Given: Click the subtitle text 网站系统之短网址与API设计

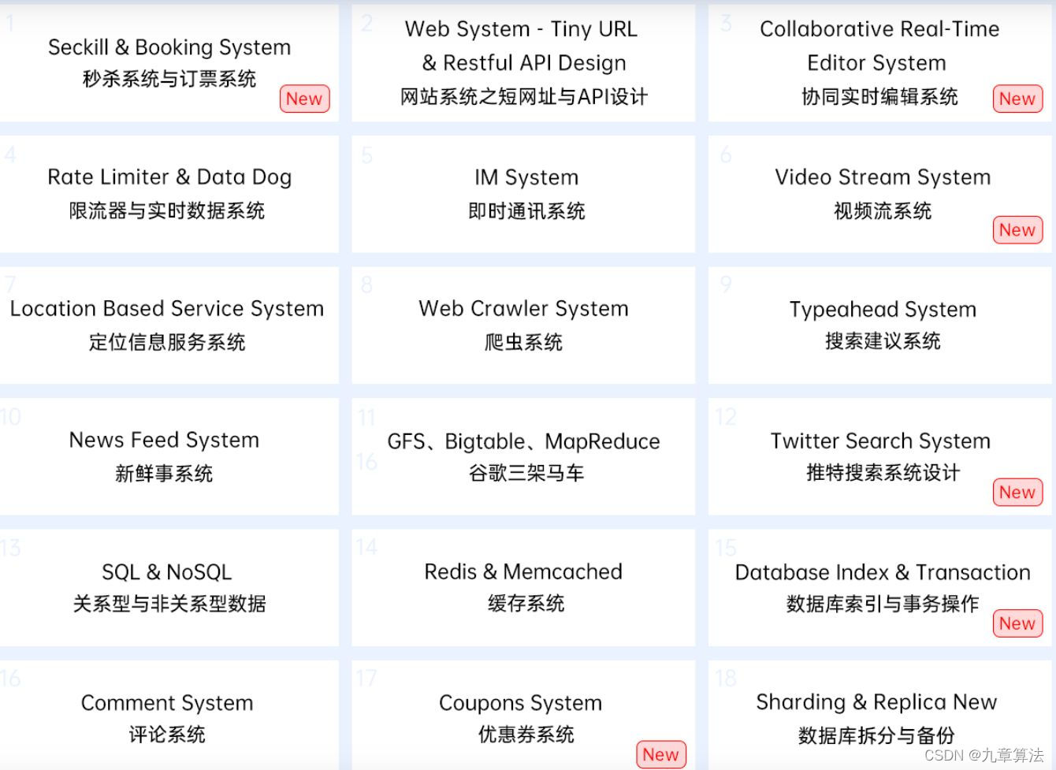Looking at the screenshot, I should (524, 97).
